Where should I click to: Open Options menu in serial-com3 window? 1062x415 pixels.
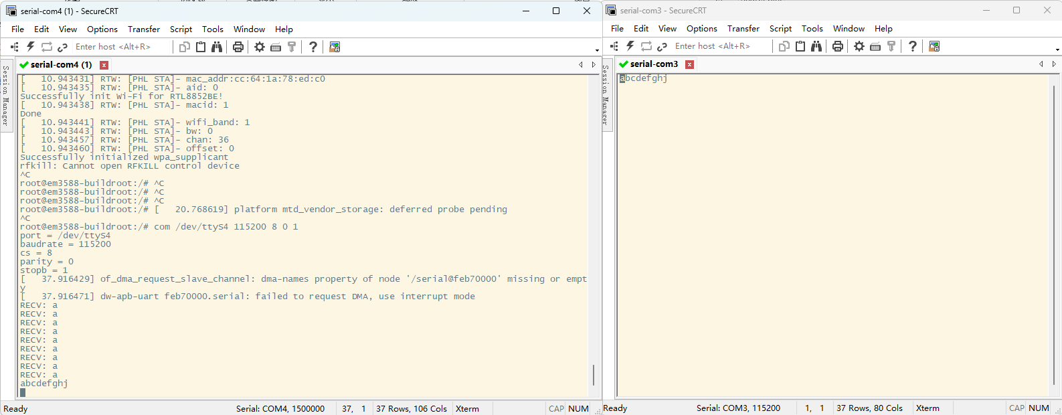(x=702, y=29)
